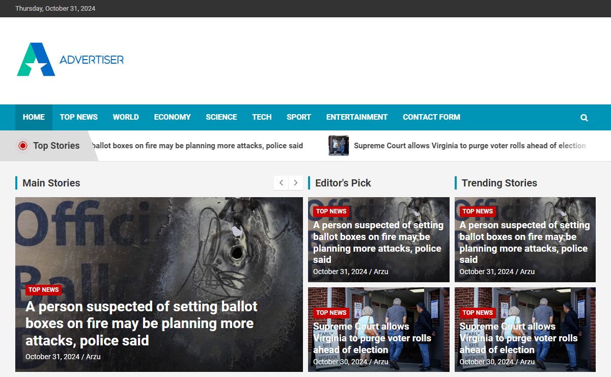Viewport: 611px width, 377px height.
Task: Open the Tech section
Action: (262, 117)
